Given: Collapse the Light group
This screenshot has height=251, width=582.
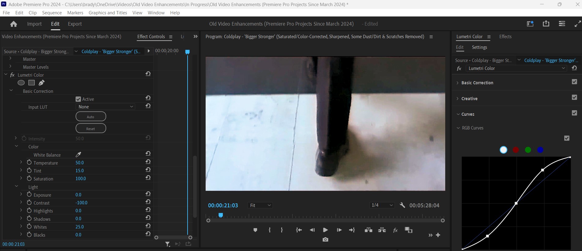Looking at the screenshot, I should pyautogui.click(x=17, y=186).
